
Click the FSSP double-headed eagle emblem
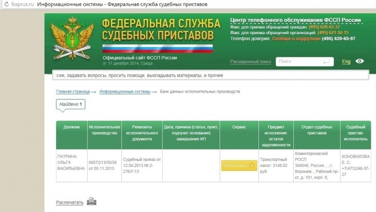point(72,38)
